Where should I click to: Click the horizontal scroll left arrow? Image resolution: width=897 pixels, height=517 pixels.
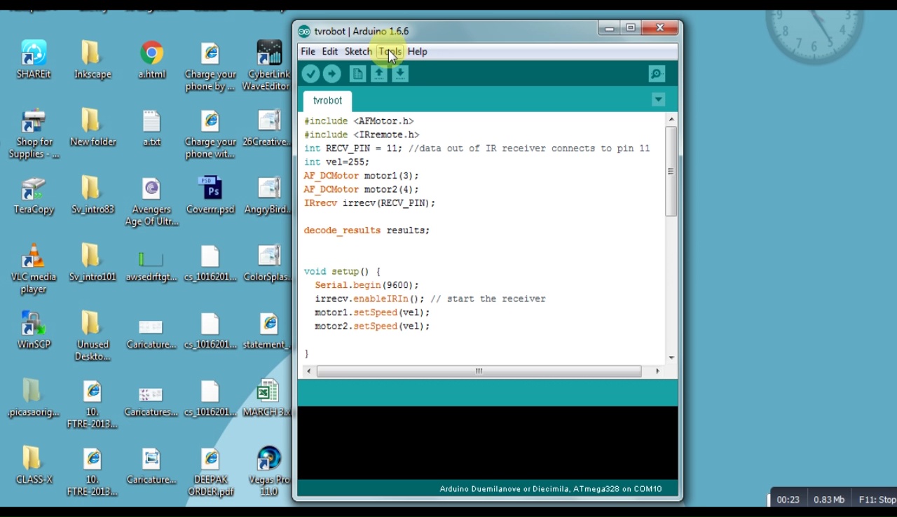coord(309,371)
